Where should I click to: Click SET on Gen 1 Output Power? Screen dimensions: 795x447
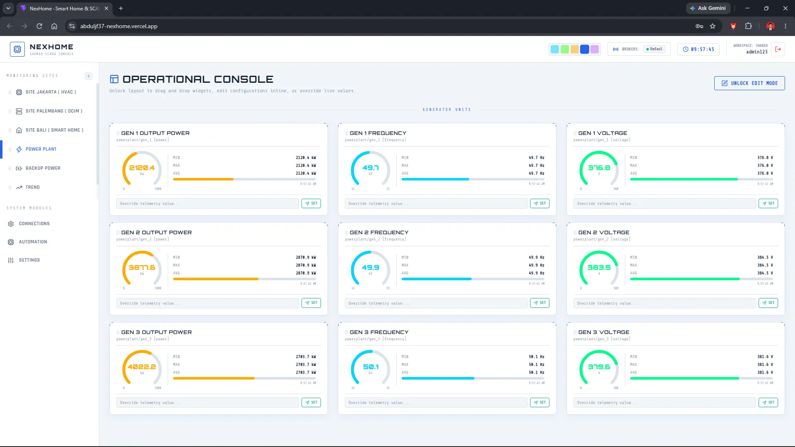311,204
